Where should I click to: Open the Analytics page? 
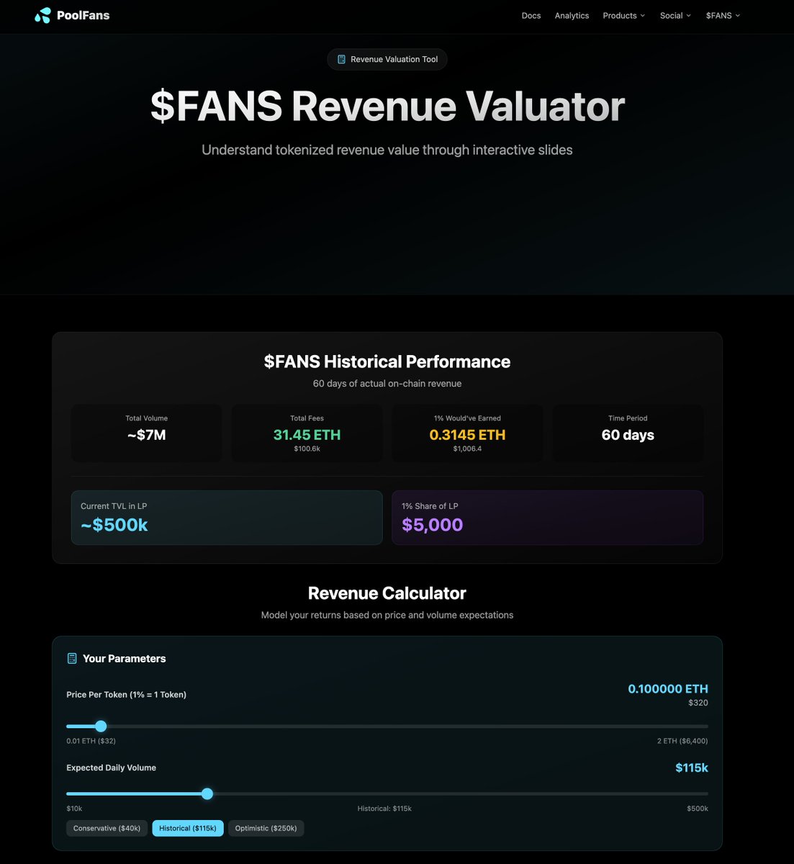(572, 15)
